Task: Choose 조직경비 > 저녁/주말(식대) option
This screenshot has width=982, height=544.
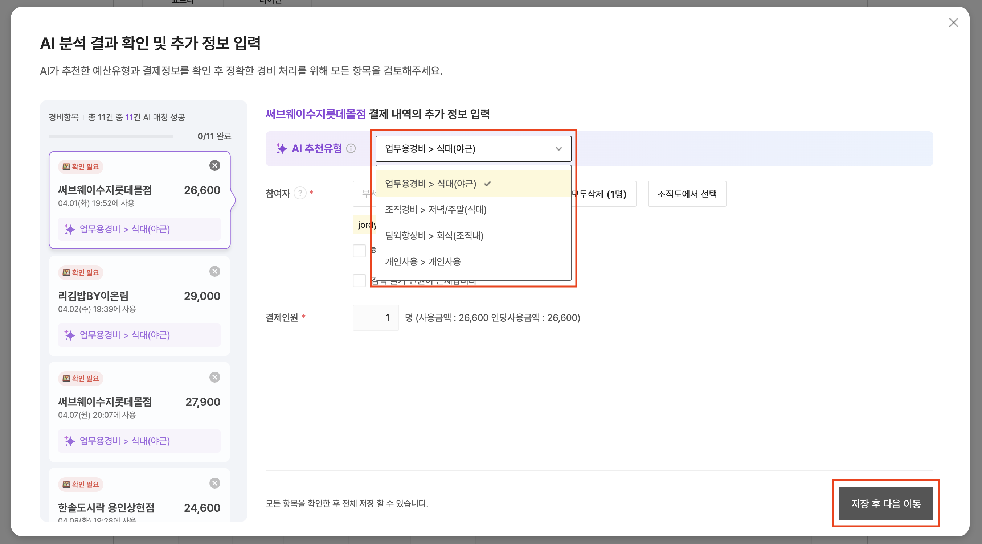Action: pyautogui.click(x=473, y=210)
